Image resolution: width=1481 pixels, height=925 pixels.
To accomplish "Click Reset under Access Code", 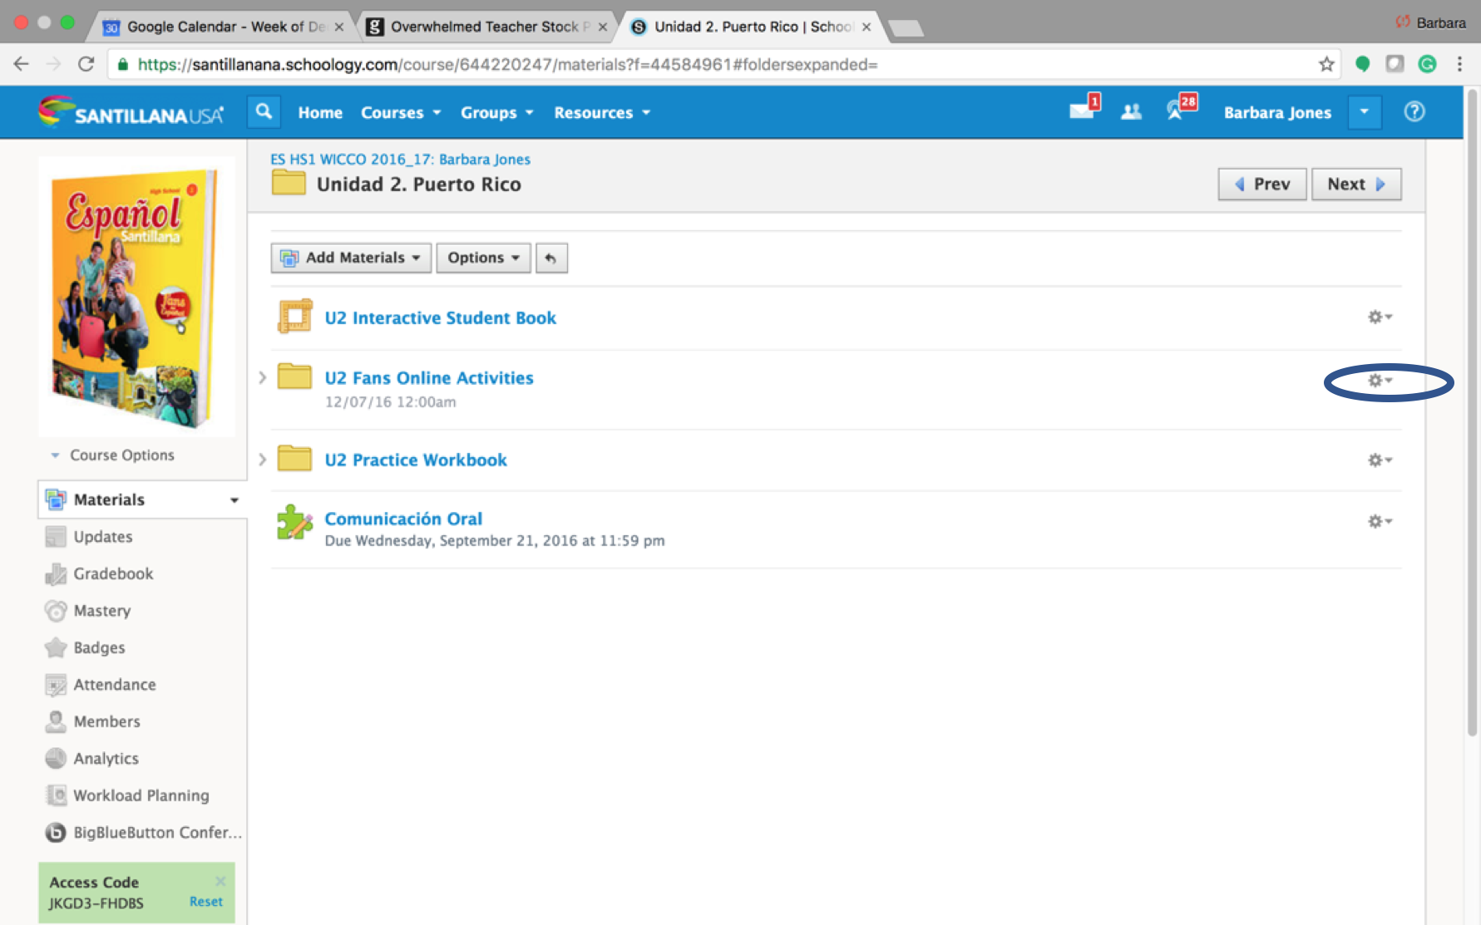I will 206,901.
